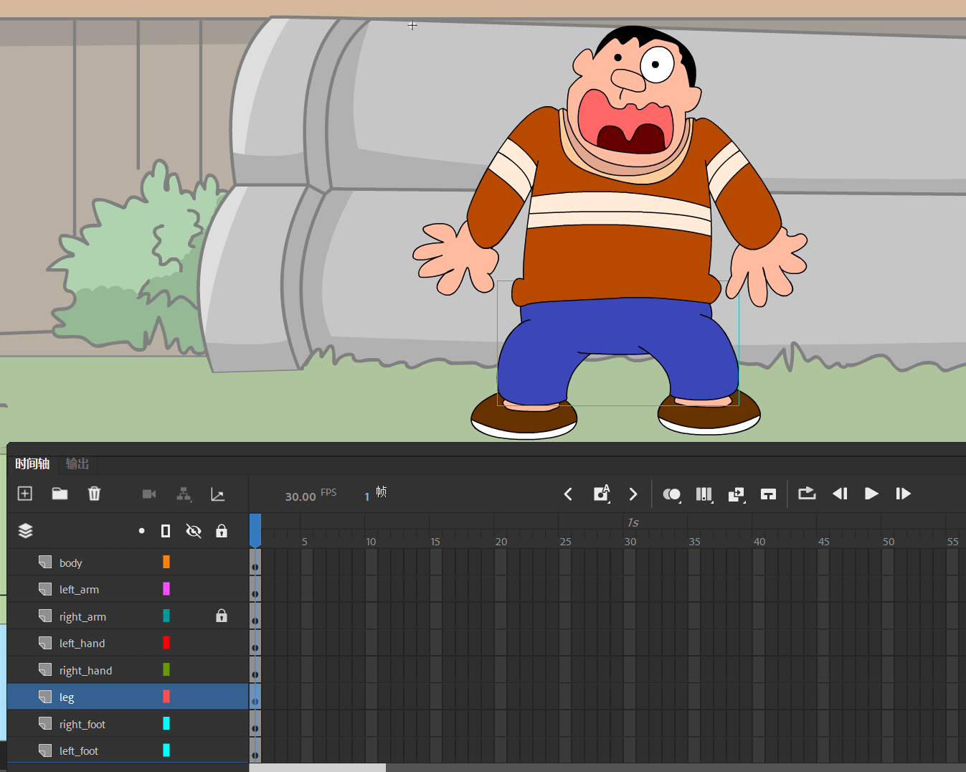The height and width of the screenshot is (772, 966).
Task: Click the timeline horizontal scrollbar thumb
Action: pos(318,768)
